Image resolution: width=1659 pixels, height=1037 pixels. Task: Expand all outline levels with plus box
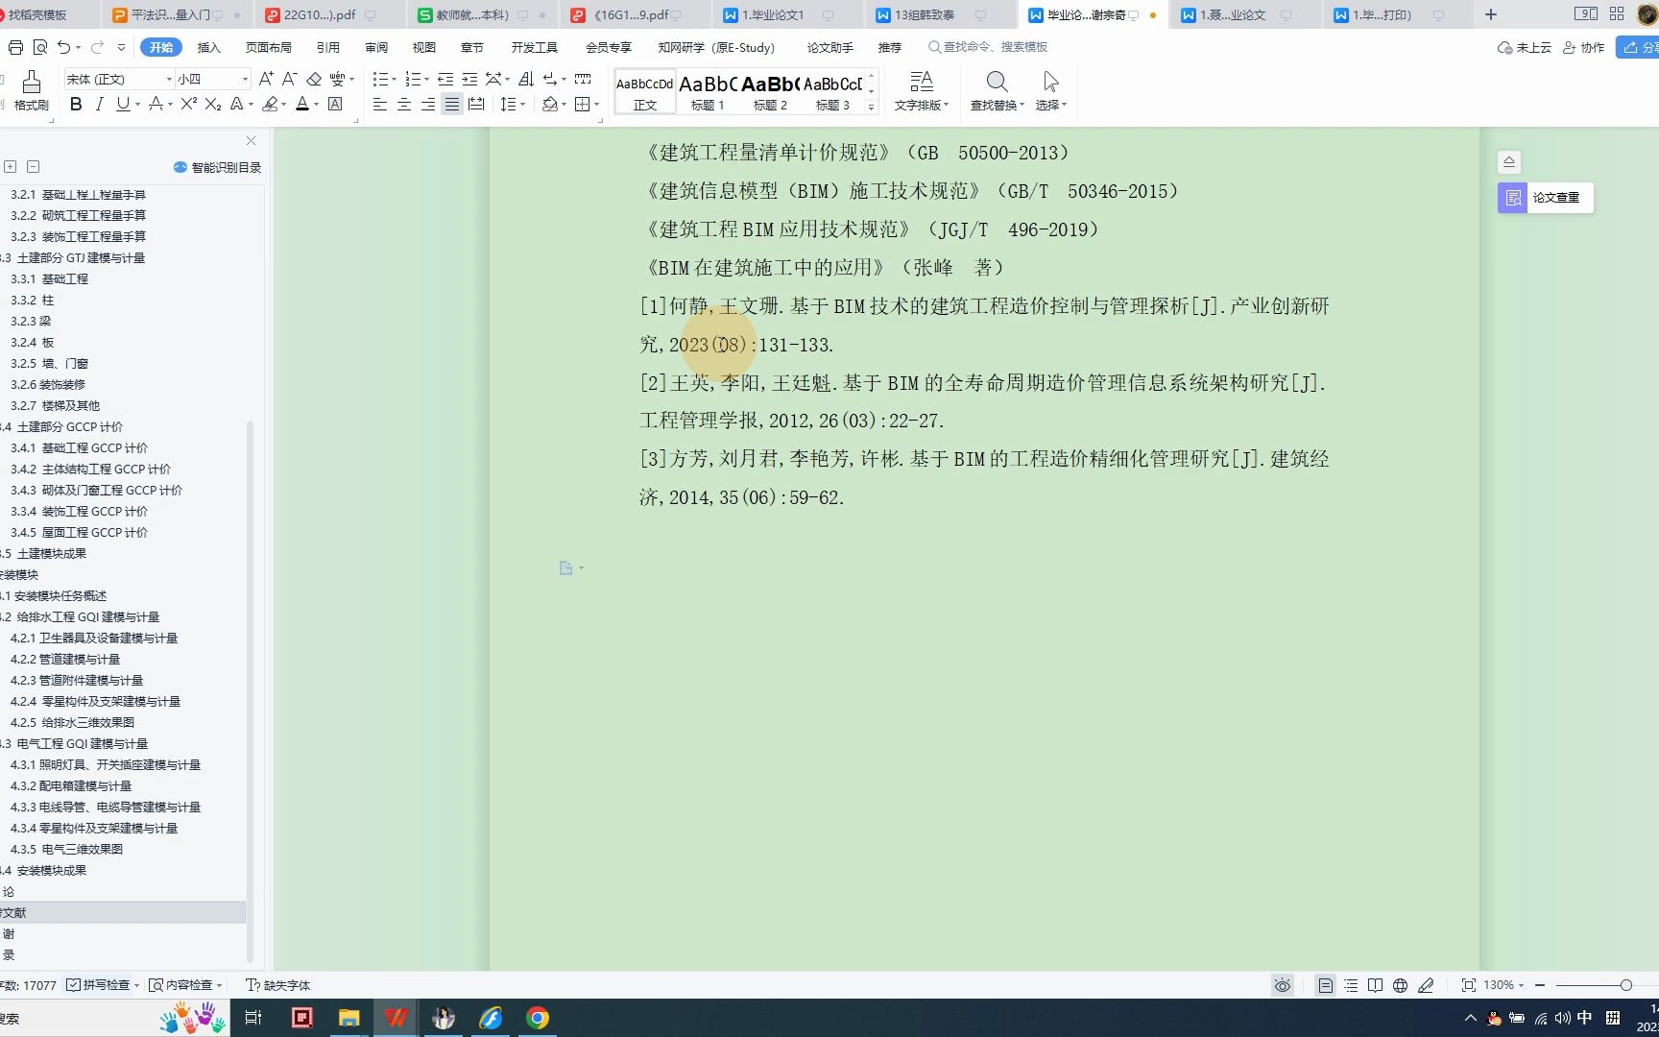pyautogui.click(x=11, y=166)
